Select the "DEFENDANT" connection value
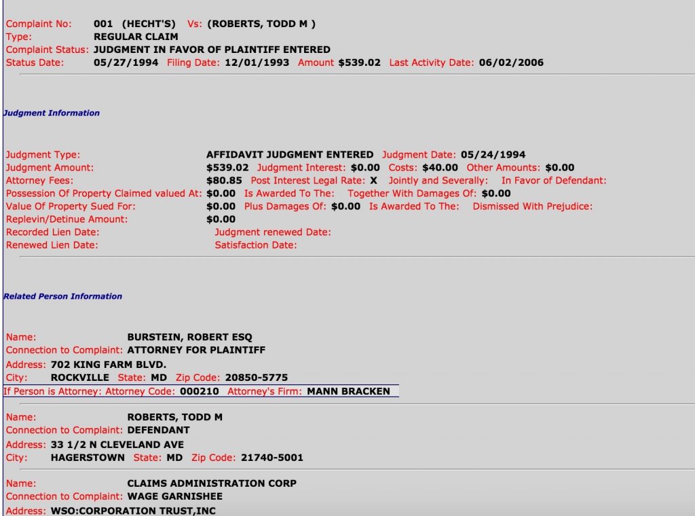This screenshot has height=516, width=695. pyautogui.click(x=158, y=430)
